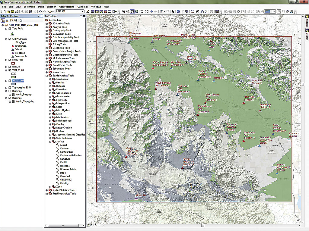Open the File menu
This screenshot has width=309, height=231.
click(x=4, y=7)
